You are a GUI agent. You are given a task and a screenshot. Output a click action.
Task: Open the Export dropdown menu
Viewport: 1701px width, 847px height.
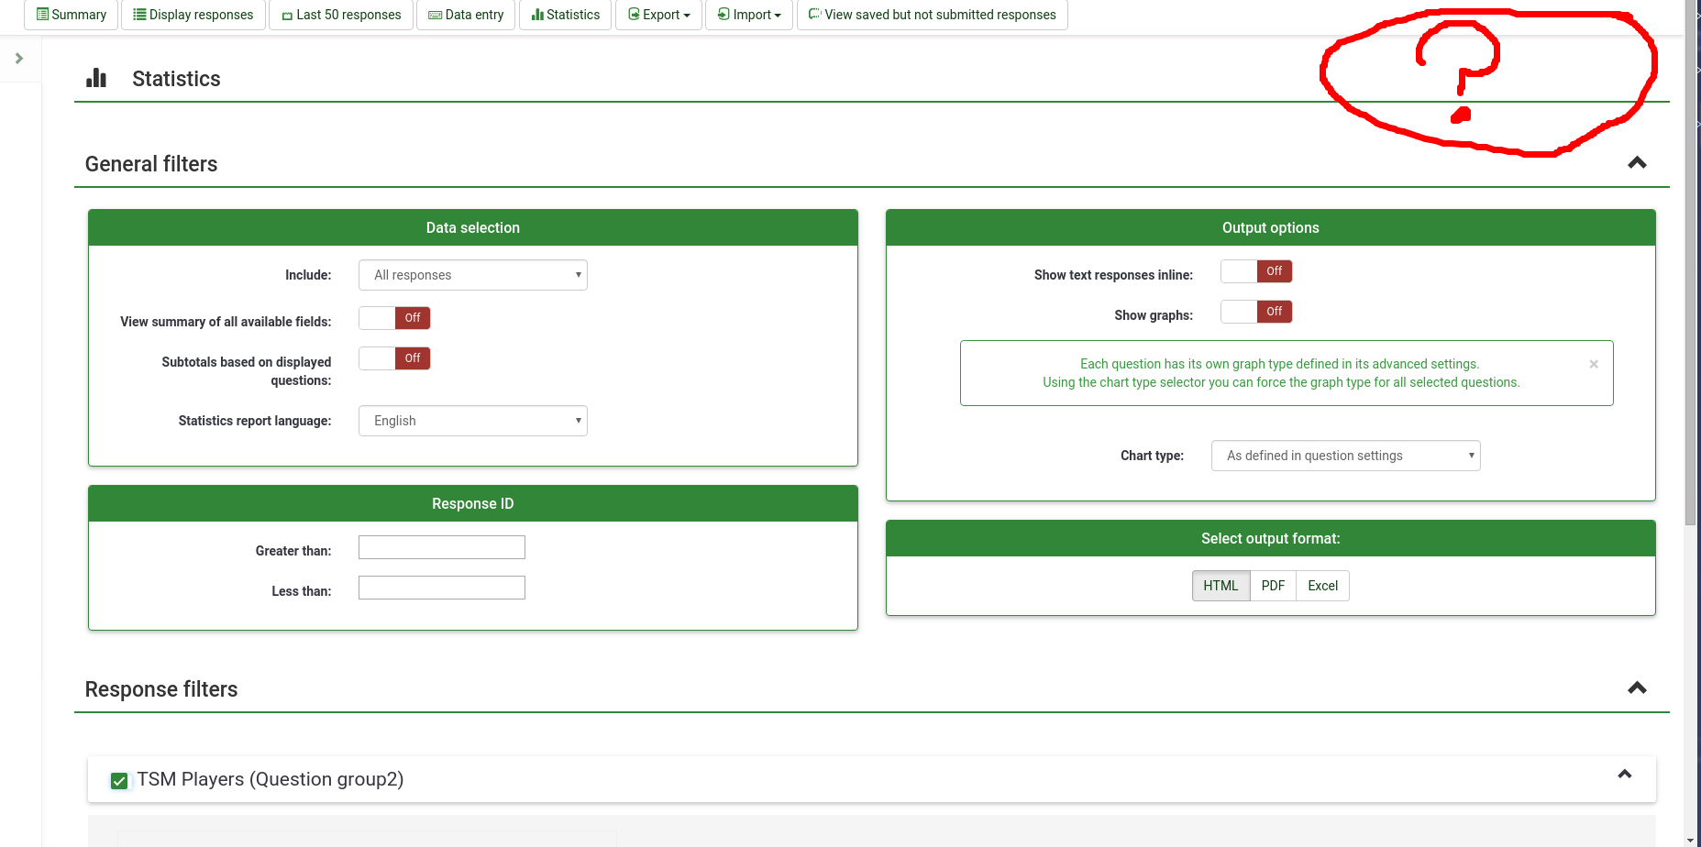coord(658,15)
